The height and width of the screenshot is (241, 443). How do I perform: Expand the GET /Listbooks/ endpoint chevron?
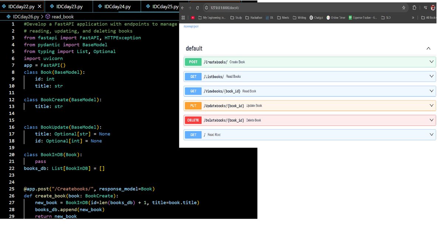click(x=432, y=76)
